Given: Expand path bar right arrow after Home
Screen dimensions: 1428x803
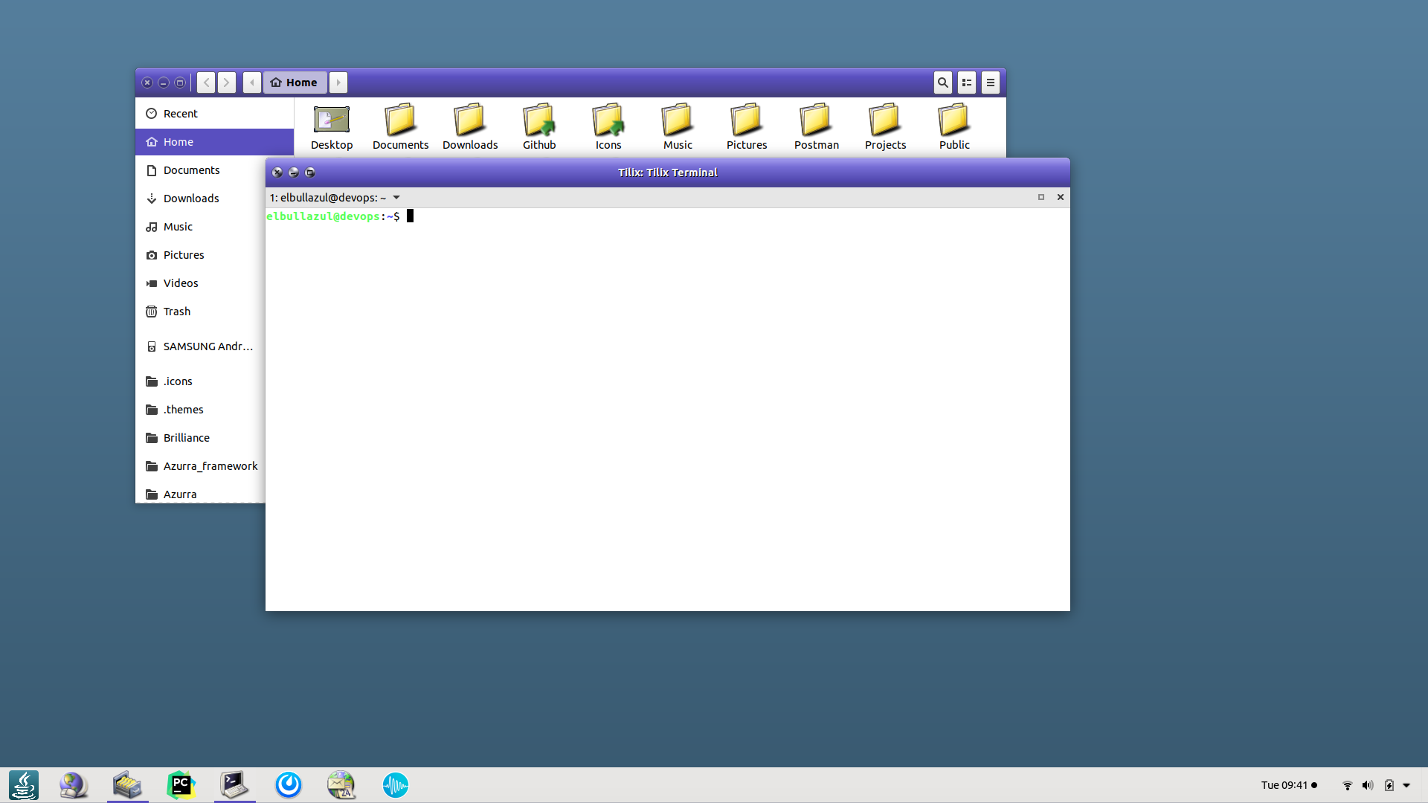Looking at the screenshot, I should pos(338,83).
